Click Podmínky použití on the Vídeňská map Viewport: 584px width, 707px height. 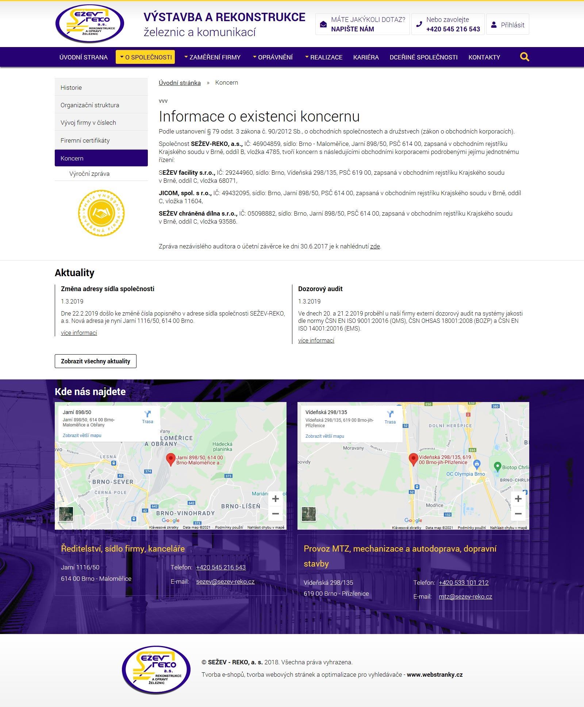(x=472, y=528)
